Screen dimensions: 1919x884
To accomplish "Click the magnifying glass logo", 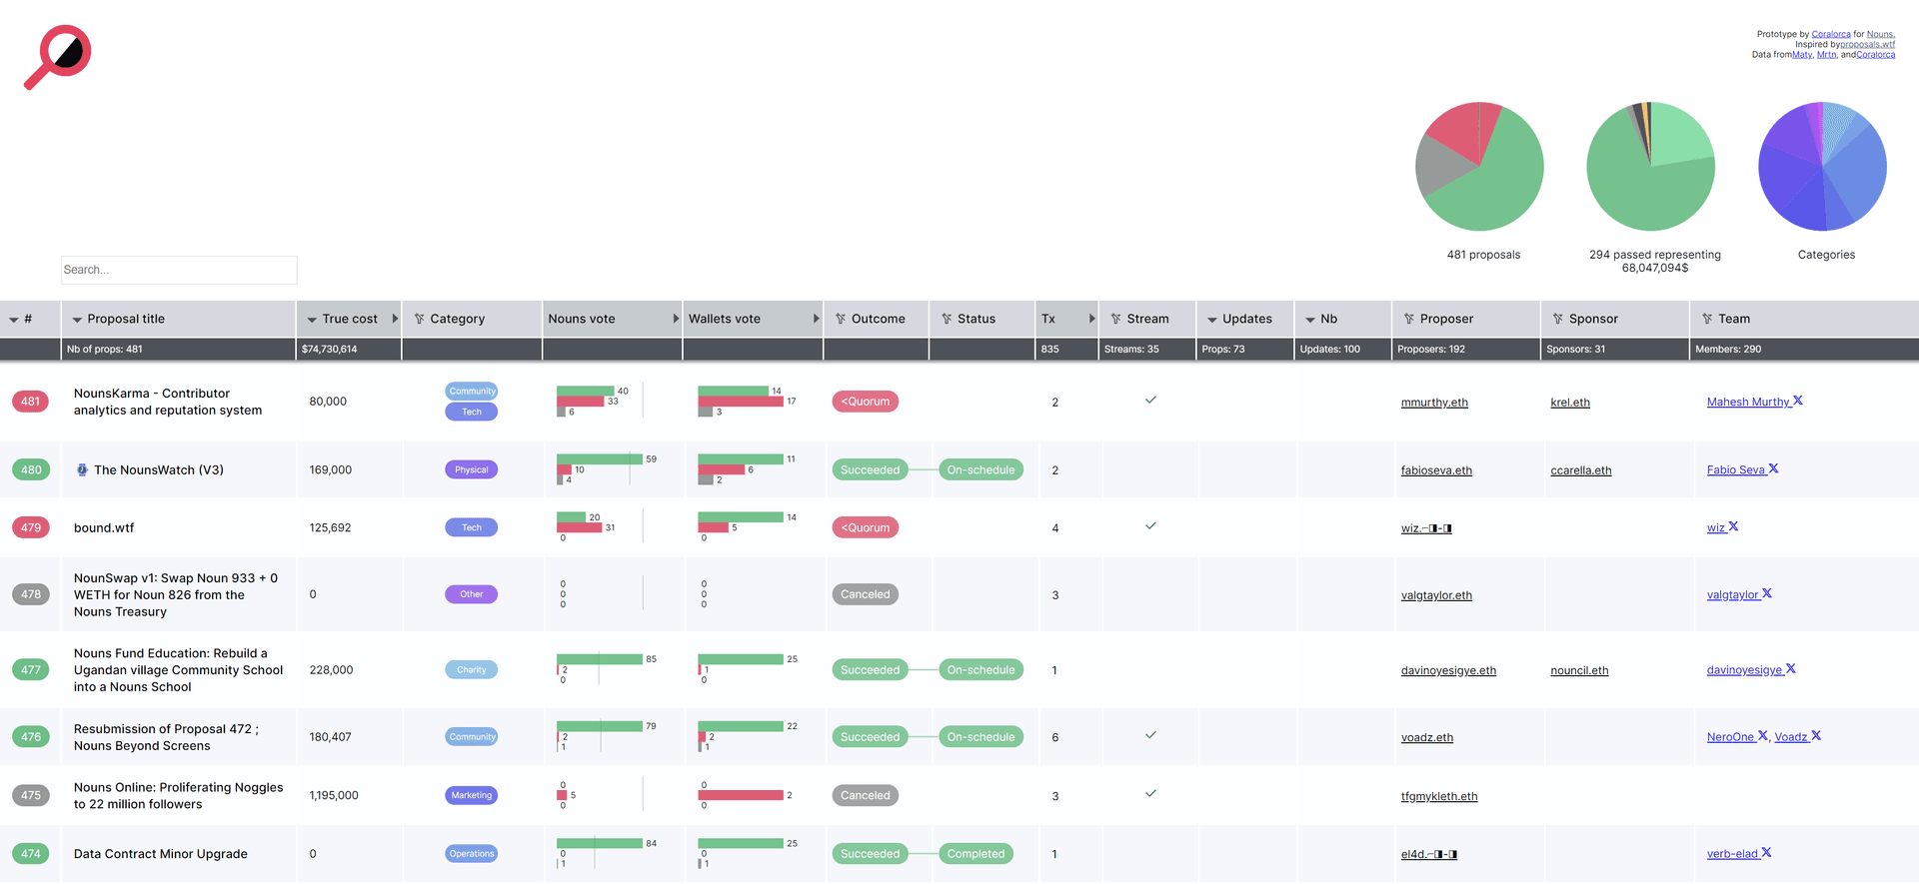I will [x=58, y=57].
